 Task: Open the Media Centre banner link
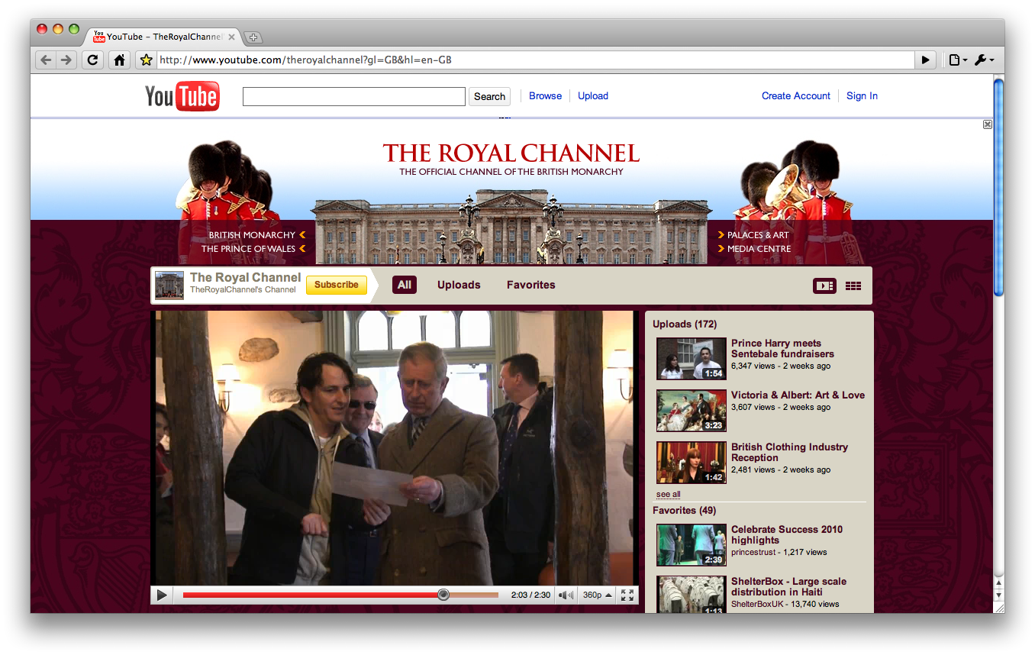pos(755,249)
